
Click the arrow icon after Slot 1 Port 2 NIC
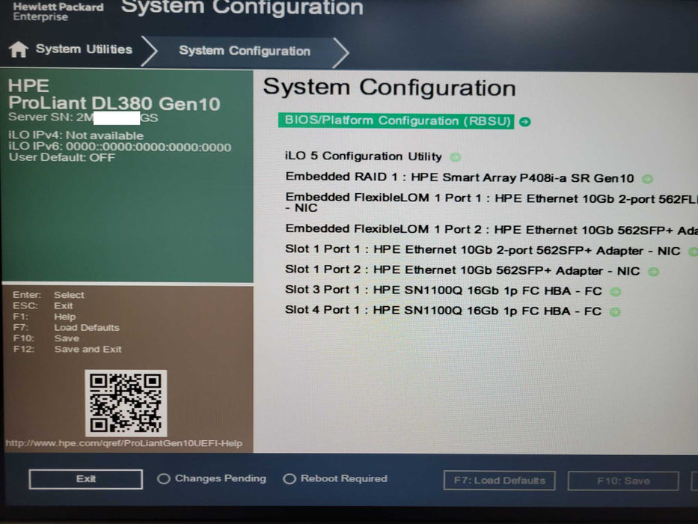[x=653, y=271]
